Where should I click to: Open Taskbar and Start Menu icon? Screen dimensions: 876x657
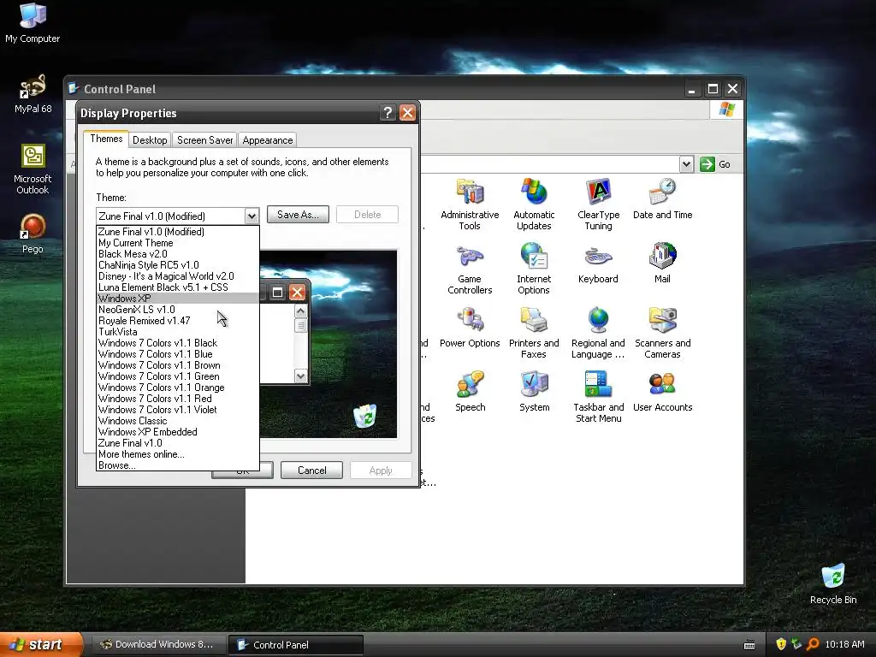point(598,397)
